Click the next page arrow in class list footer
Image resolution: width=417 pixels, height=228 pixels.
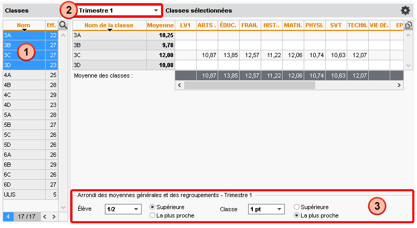pos(52,216)
